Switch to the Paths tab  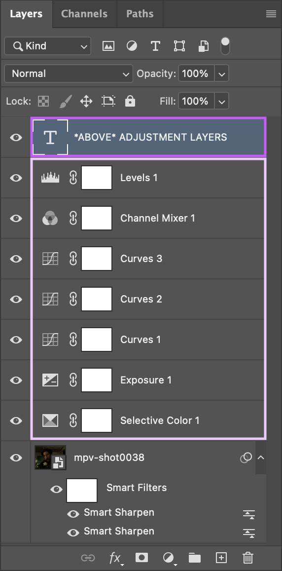[x=140, y=14]
